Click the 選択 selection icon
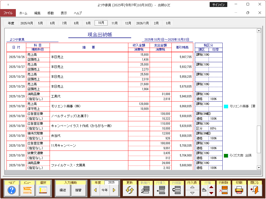 [43, 190]
